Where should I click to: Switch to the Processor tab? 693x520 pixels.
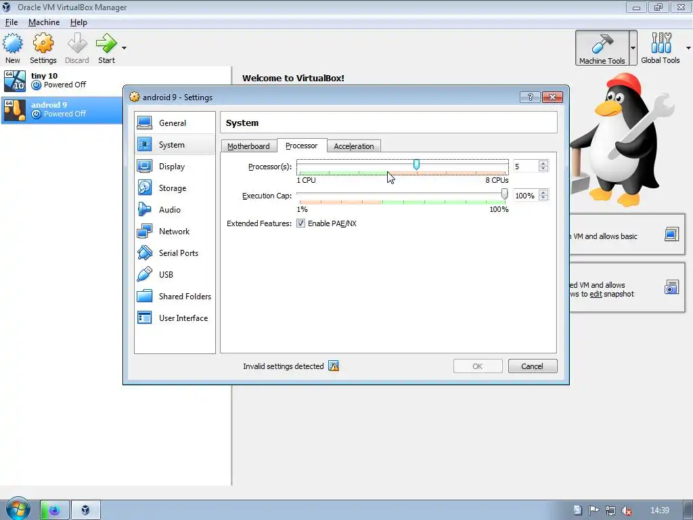301,146
